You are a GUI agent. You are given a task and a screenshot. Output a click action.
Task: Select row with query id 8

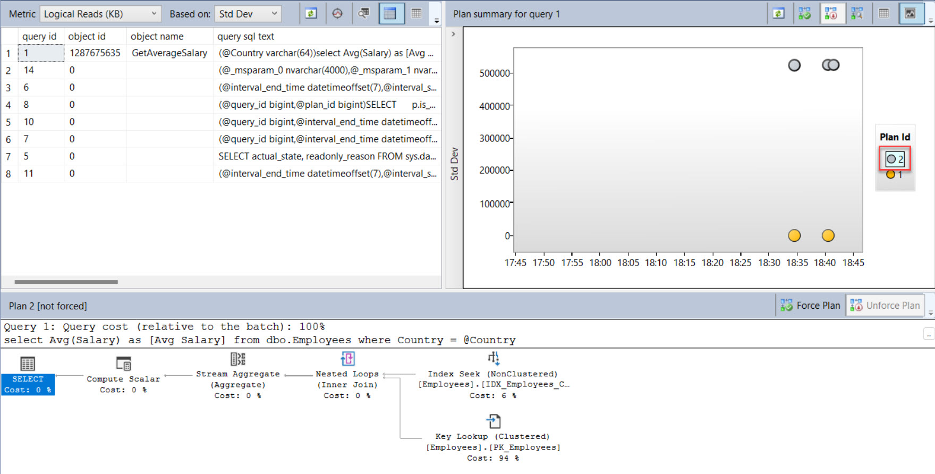point(221,105)
